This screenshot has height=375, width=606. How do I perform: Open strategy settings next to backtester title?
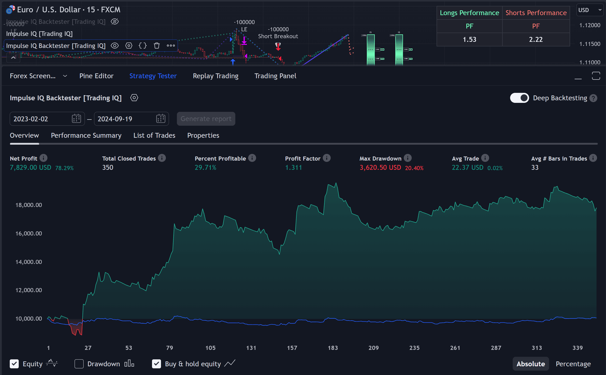[134, 98]
